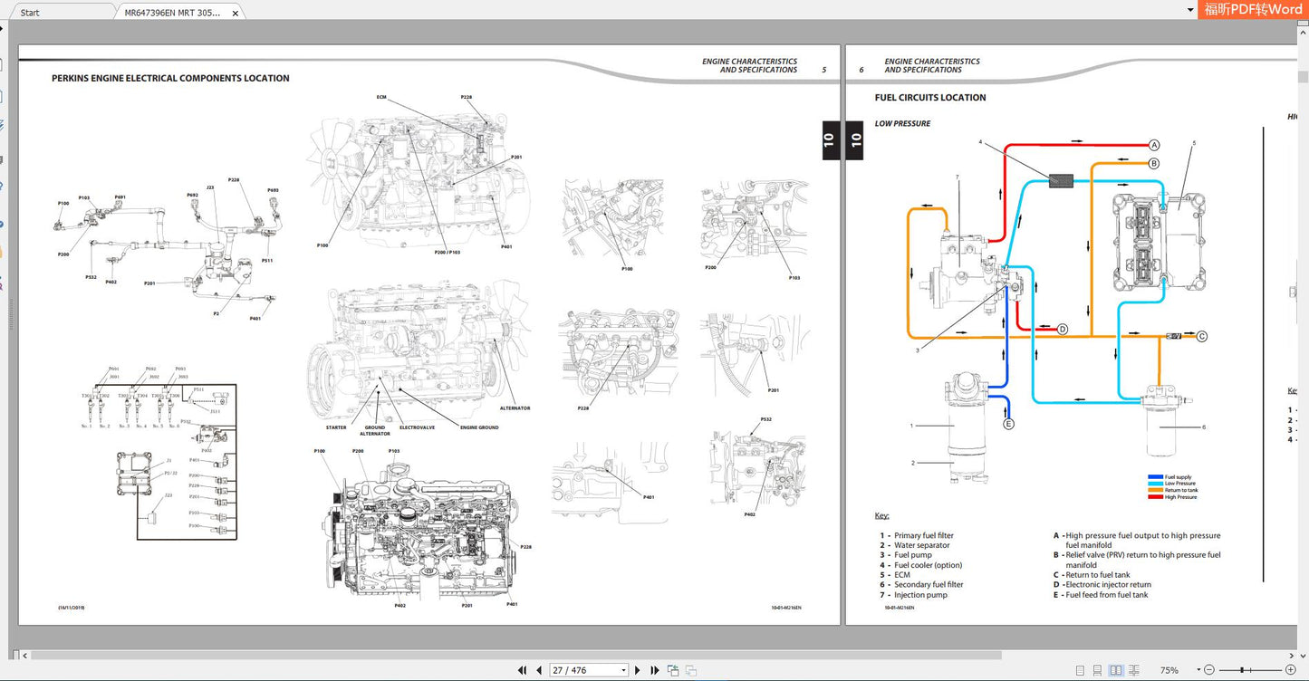1309x681 pixels.
Task: Jump to the last page with double-arrow
Action: coord(655,670)
